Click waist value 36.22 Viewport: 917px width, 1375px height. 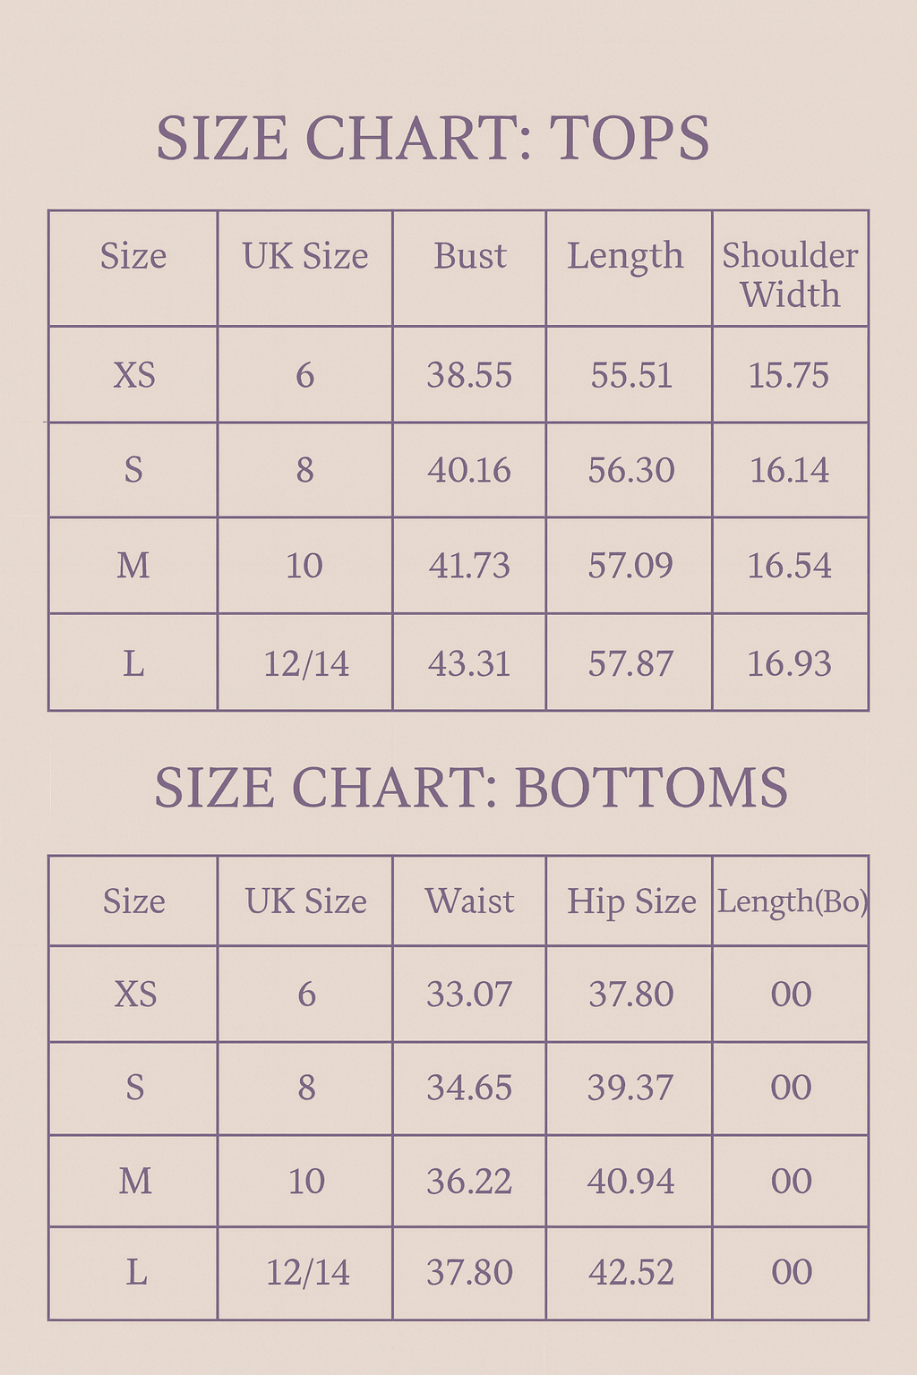point(469,1182)
